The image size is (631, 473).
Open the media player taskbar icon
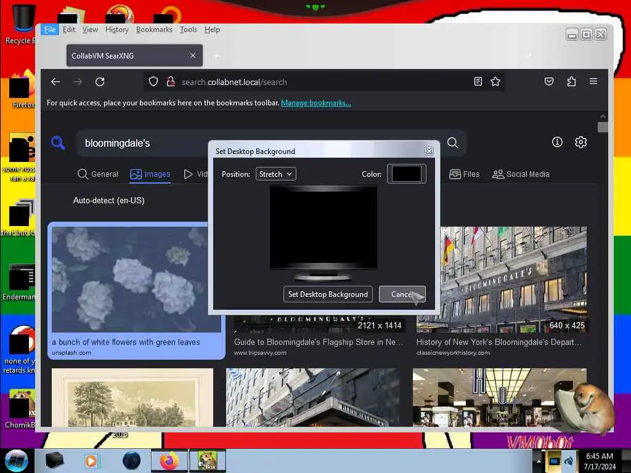pos(91,461)
